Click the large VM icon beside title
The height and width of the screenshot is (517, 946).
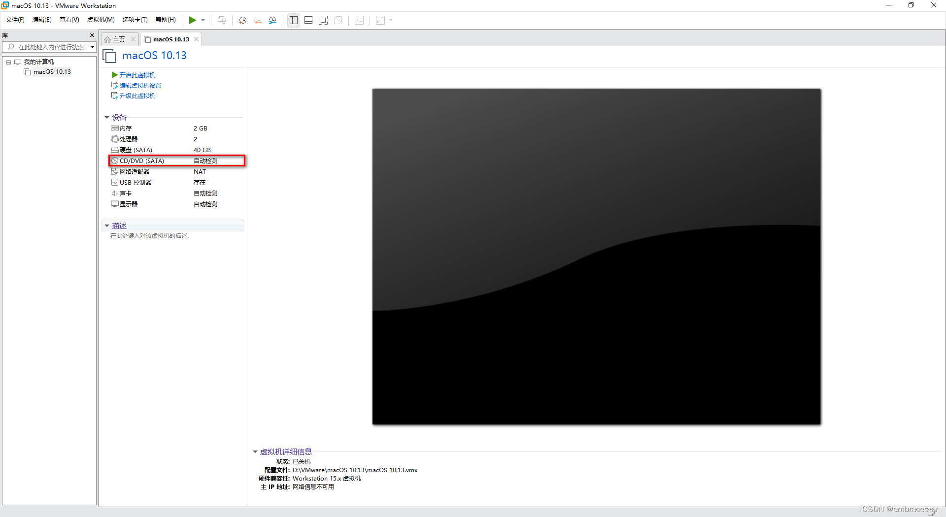pyautogui.click(x=110, y=56)
